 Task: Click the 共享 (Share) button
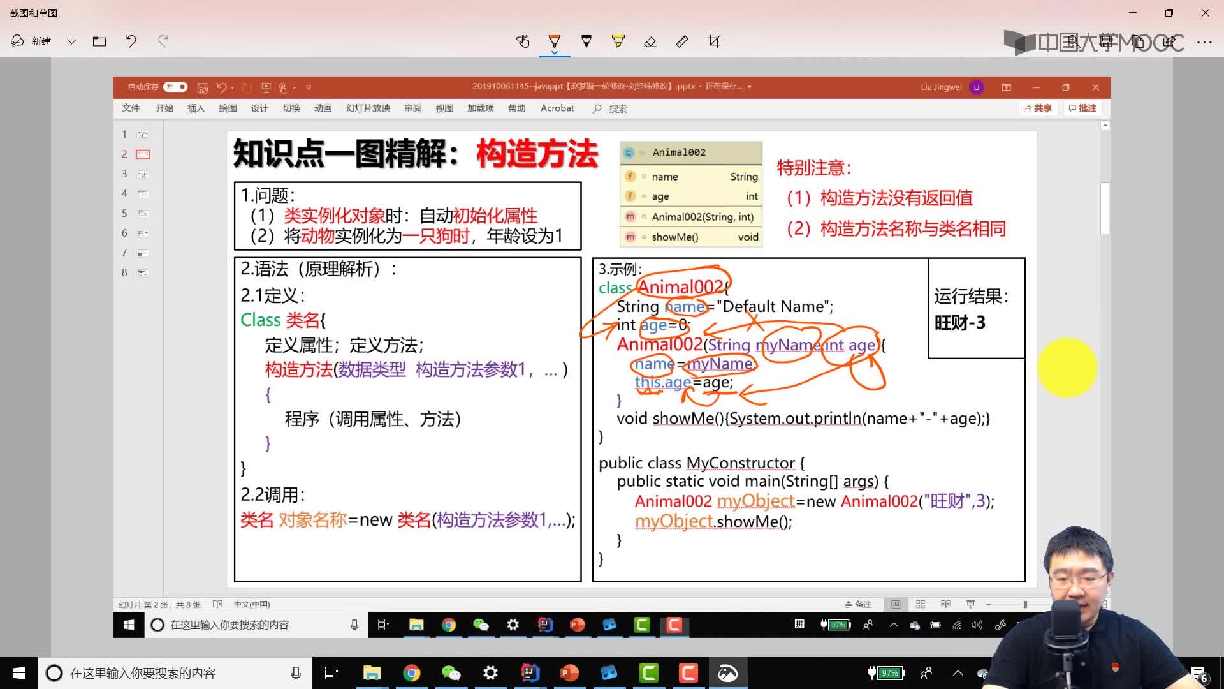(1037, 108)
